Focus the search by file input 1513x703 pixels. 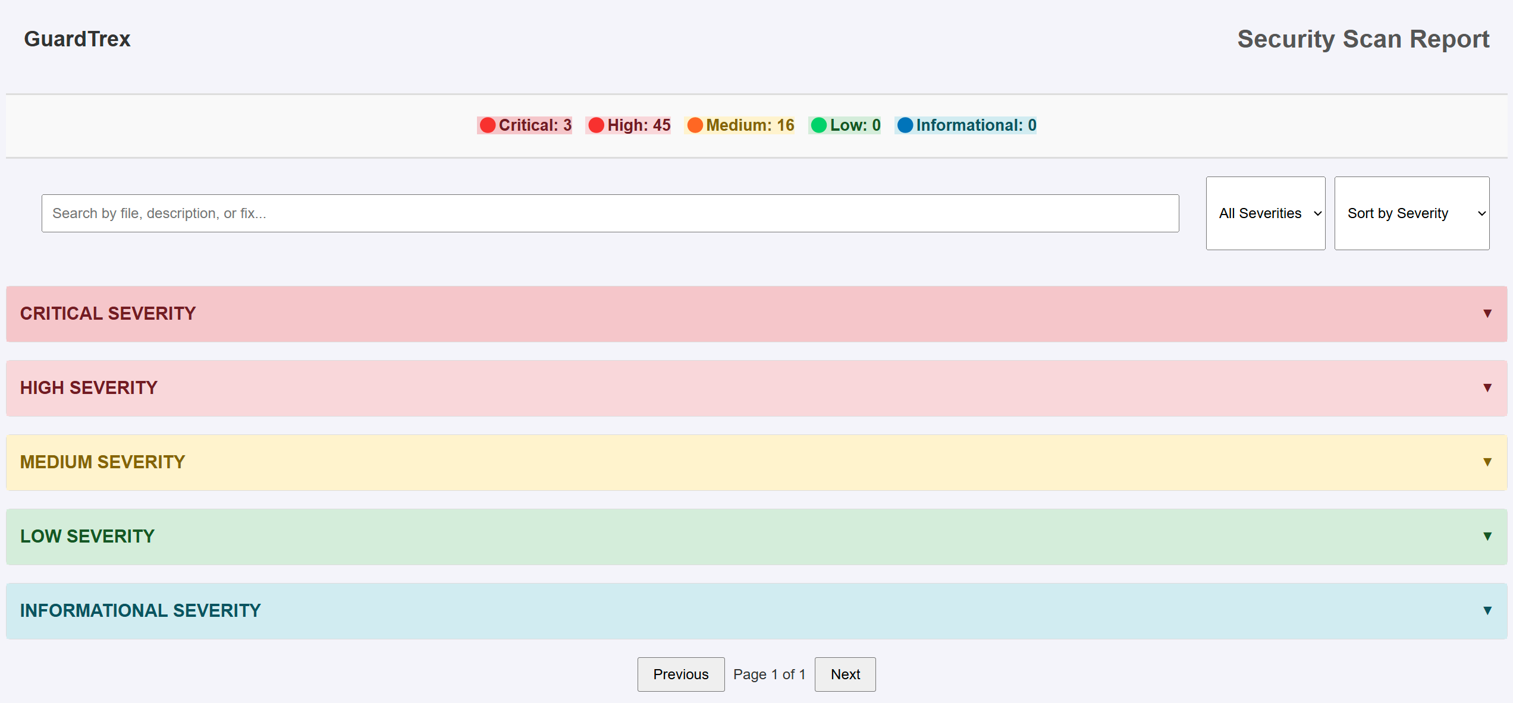click(610, 213)
